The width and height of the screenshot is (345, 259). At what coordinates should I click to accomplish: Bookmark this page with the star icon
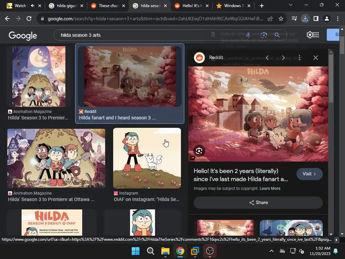(281, 19)
